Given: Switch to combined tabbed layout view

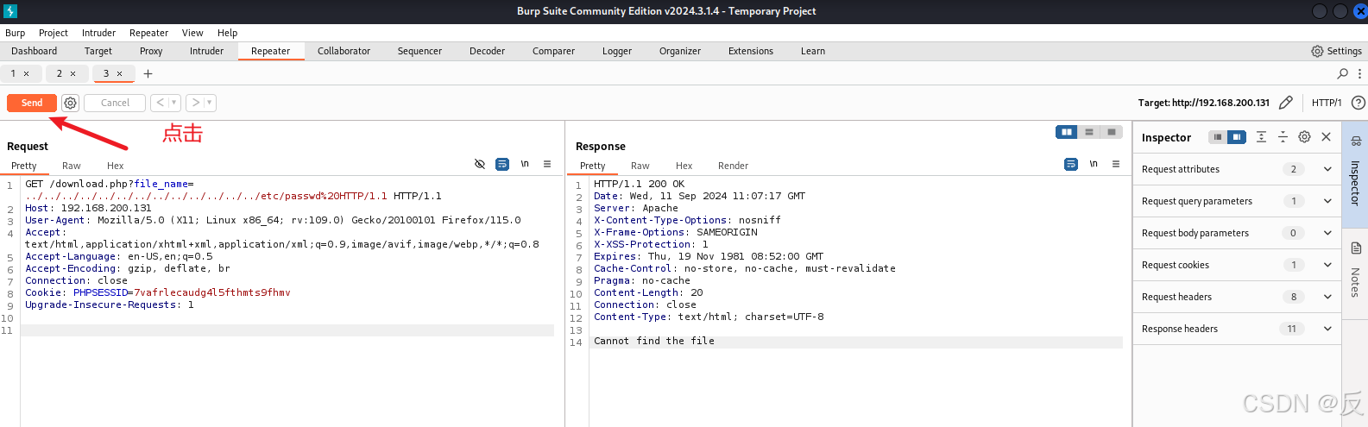Looking at the screenshot, I should click(x=1112, y=132).
